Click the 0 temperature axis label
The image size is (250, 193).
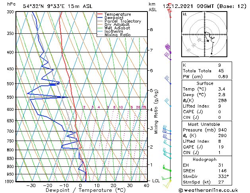(x=80, y=185)
